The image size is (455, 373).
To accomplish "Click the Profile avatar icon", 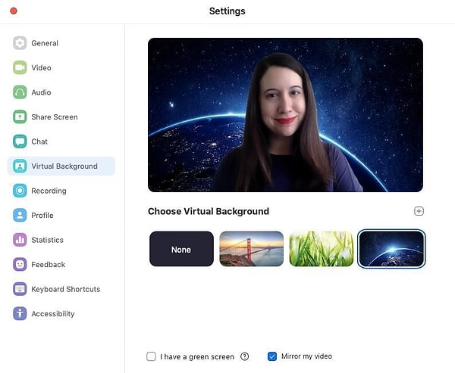I will click(20, 215).
